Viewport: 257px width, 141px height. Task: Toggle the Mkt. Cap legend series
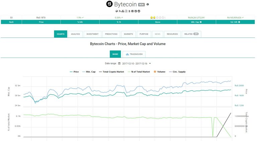[89, 72]
